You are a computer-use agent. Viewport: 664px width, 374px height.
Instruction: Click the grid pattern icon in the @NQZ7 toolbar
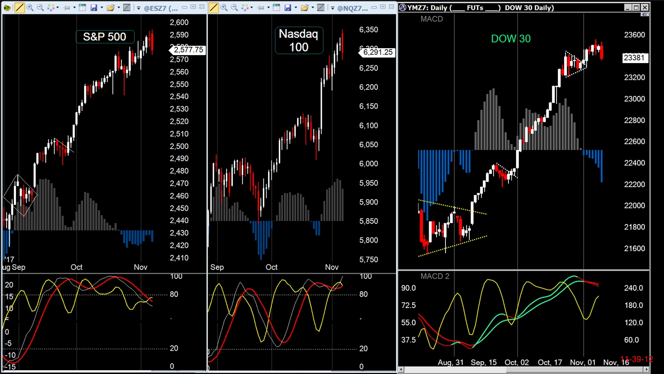(321, 7)
